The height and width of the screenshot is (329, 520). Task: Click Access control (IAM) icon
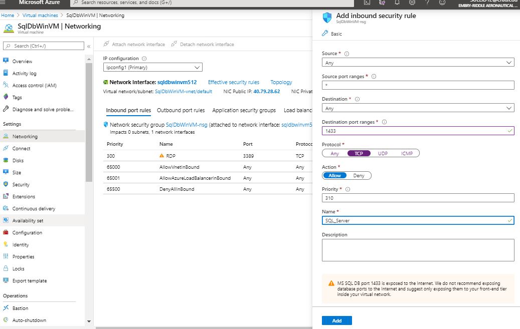6,85
